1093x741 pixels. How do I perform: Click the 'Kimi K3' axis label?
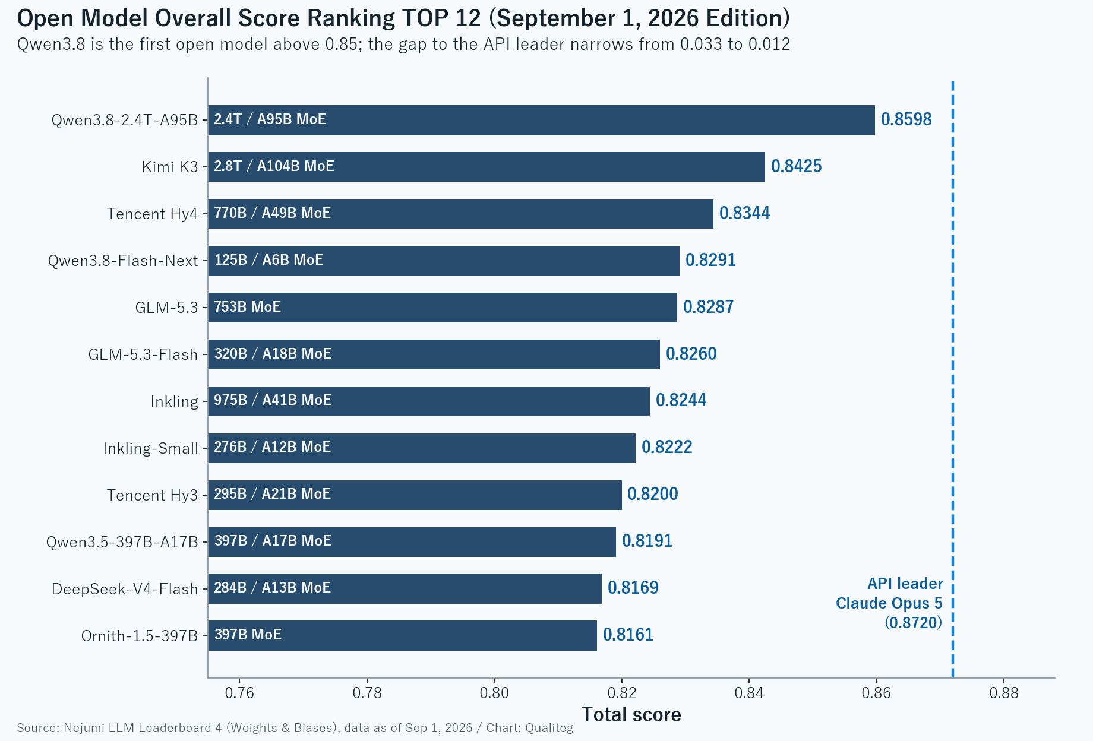(170, 167)
